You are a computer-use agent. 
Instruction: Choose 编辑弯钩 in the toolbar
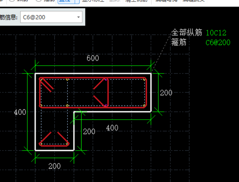pyautogui.click(x=165, y=1)
